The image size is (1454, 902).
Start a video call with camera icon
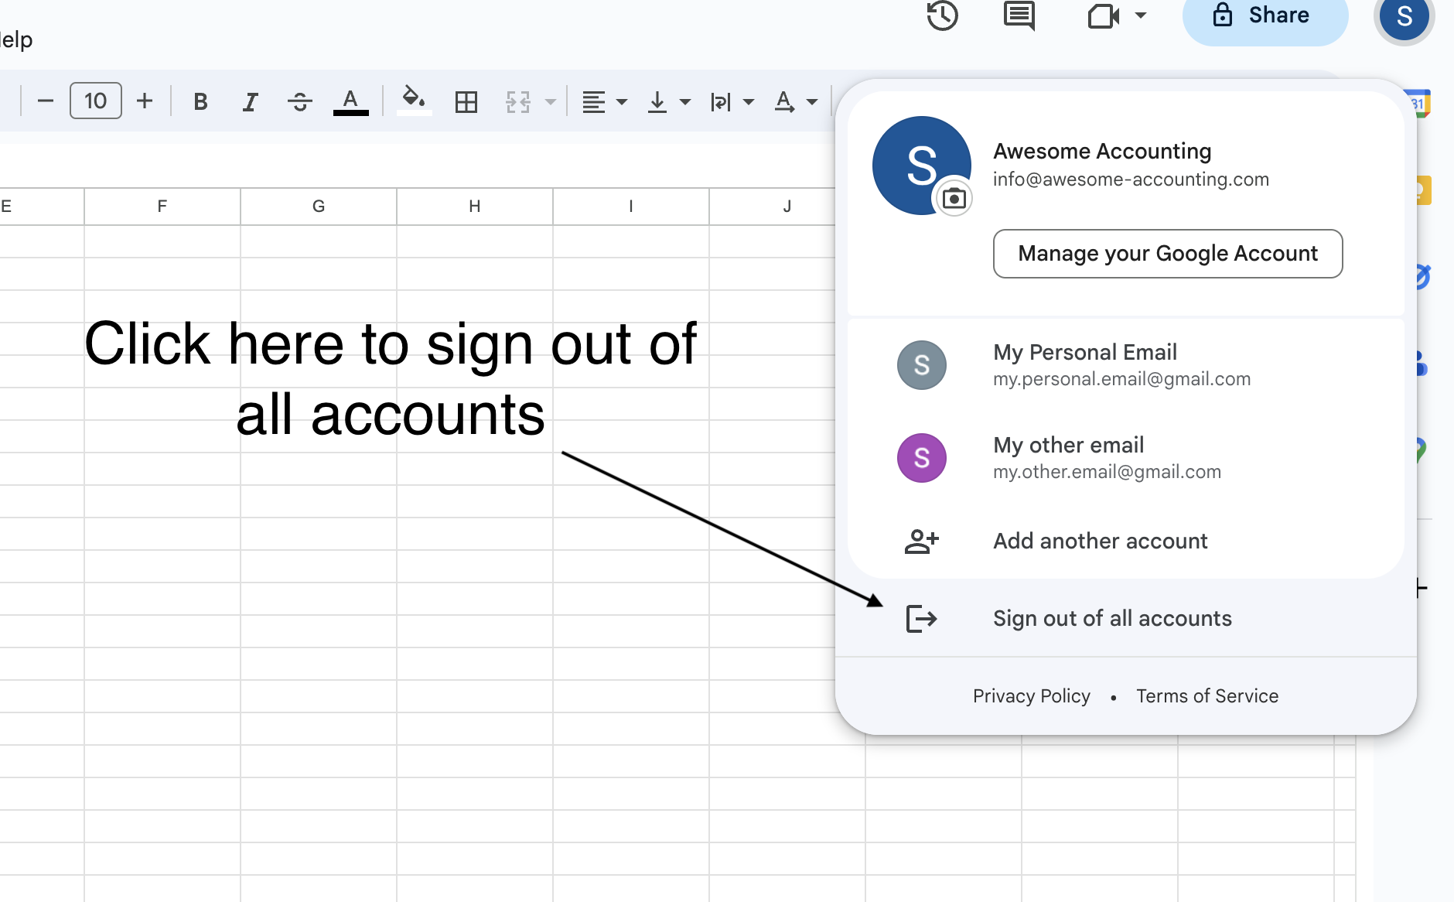tap(1104, 15)
